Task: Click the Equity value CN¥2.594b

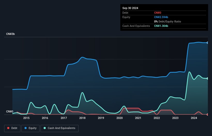Action: coord(161,17)
